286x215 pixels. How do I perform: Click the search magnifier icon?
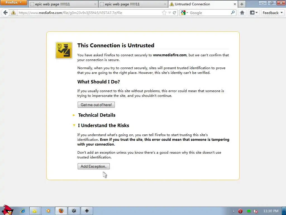coord(233,13)
